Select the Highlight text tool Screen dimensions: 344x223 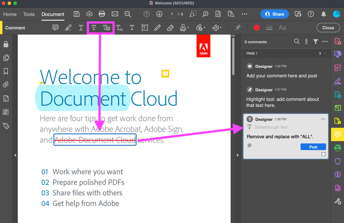[68, 27]
